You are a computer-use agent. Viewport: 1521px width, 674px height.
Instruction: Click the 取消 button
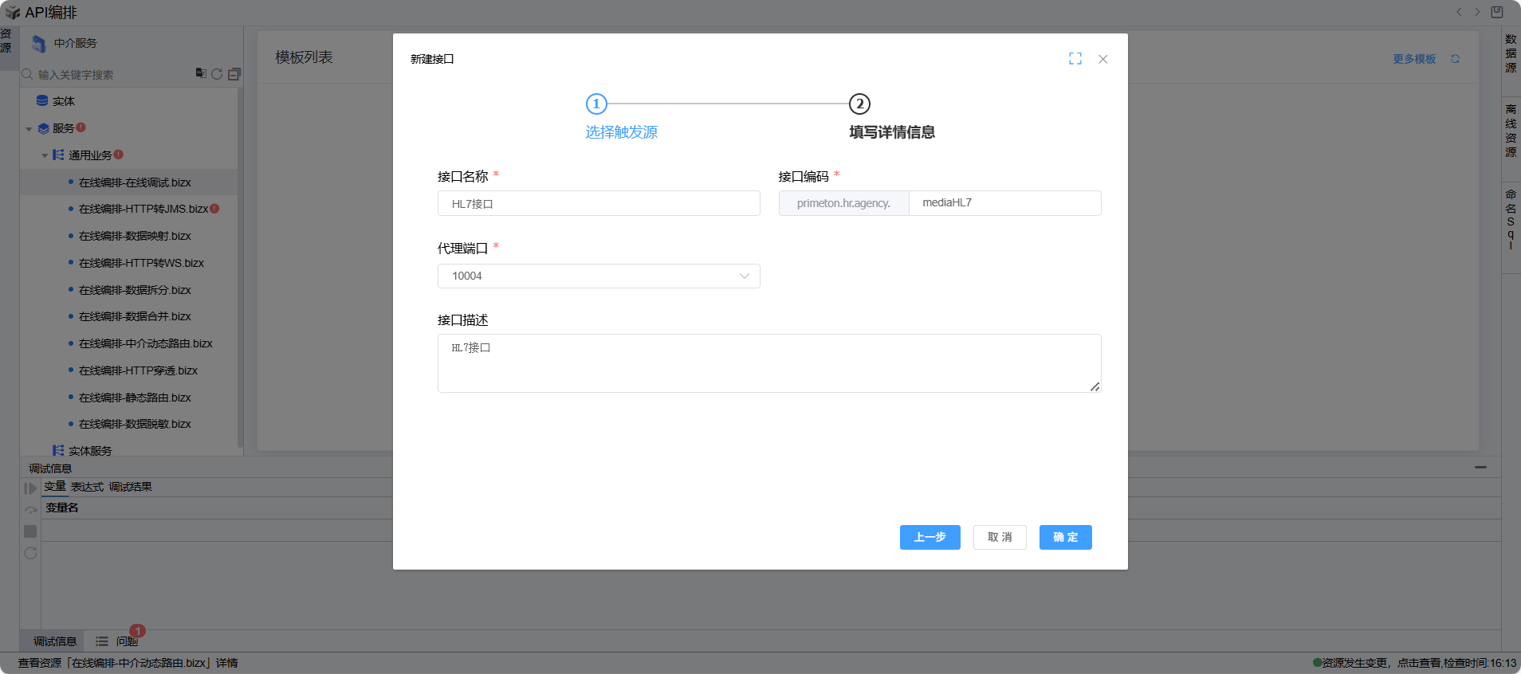click(x=999, y=538)
